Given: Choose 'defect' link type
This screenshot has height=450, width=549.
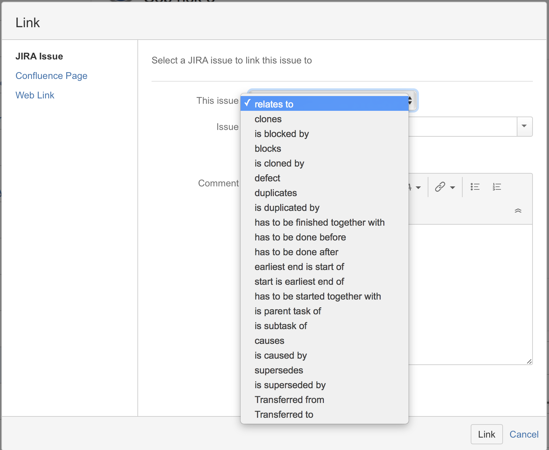Looking at the screenshot, I should [325, 178].
